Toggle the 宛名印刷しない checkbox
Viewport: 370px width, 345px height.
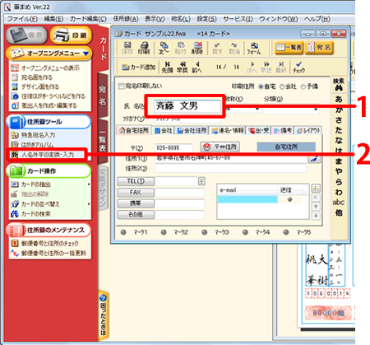tap(121, 86)
